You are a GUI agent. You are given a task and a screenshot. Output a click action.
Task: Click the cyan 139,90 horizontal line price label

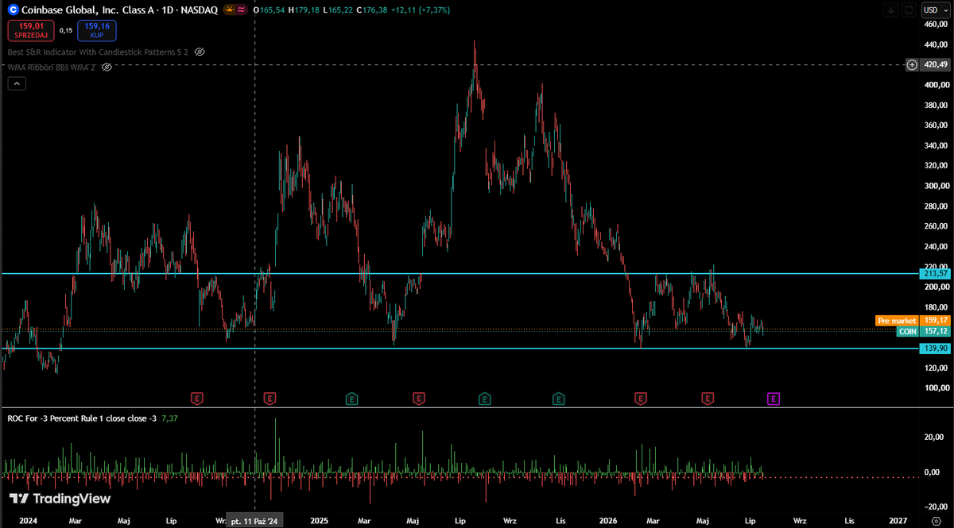[936, 348]
